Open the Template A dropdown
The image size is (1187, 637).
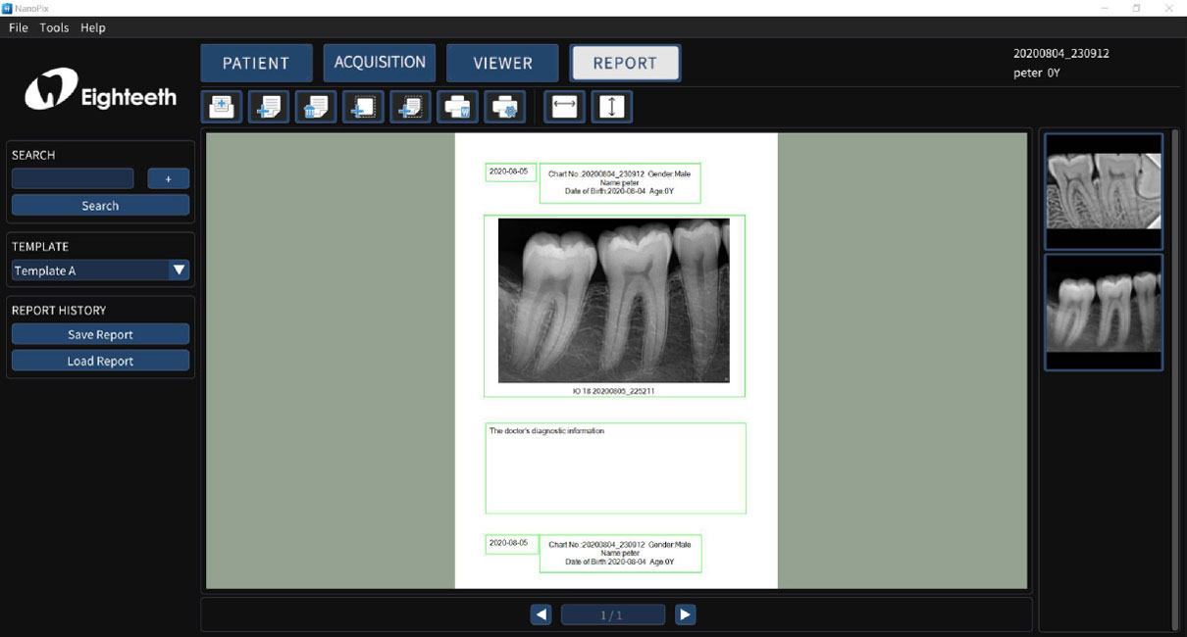[x=178, y=270]
